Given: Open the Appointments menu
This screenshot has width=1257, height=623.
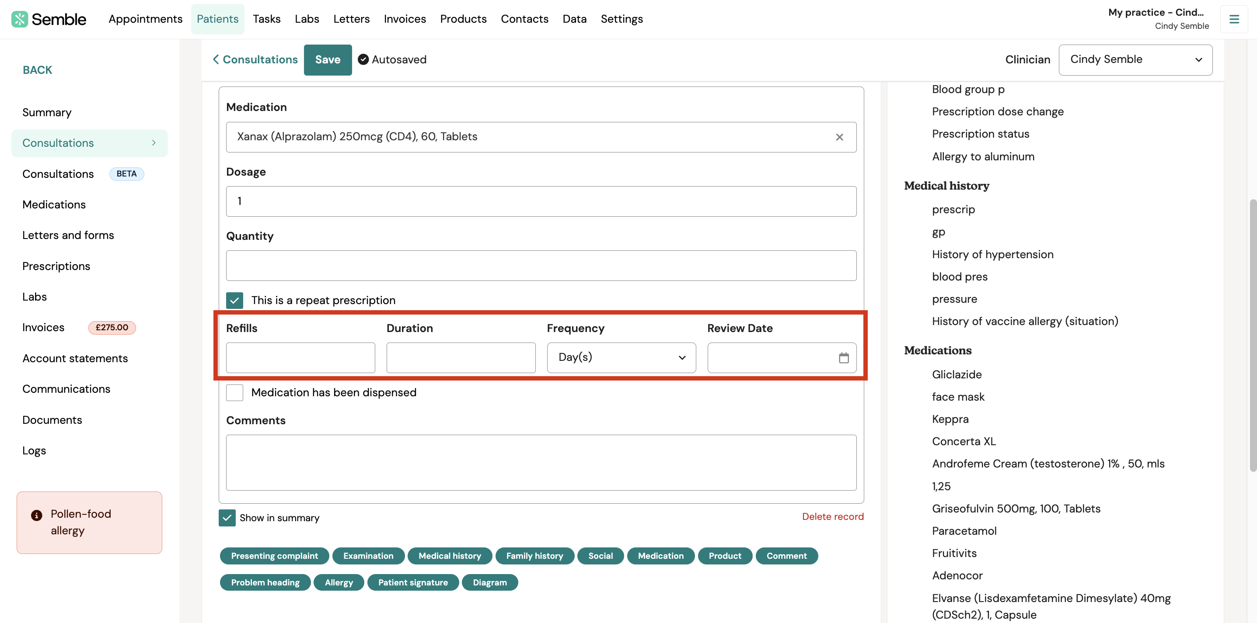Looking at the screenshot, I should 145,19.
